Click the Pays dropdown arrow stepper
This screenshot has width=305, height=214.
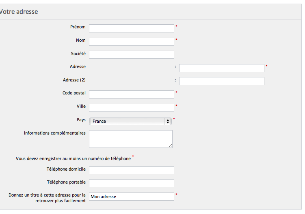pyautogui.click(x=168, y=121)
